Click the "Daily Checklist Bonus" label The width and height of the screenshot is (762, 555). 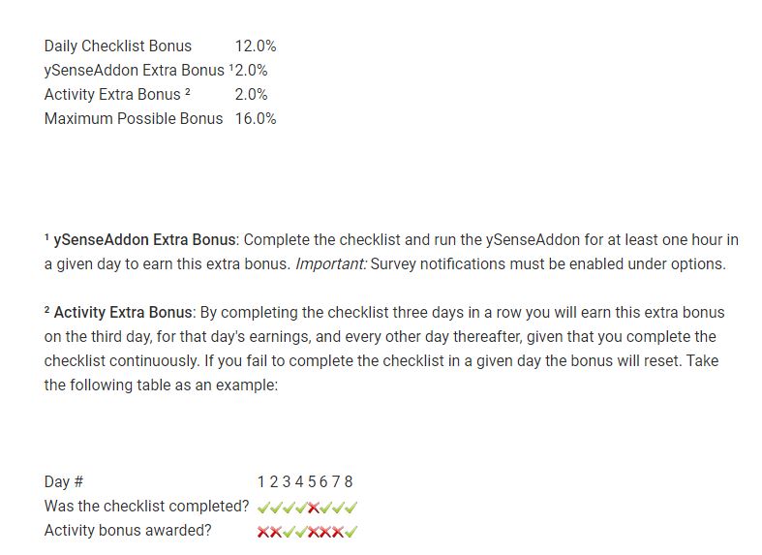(x=118, y=46)
